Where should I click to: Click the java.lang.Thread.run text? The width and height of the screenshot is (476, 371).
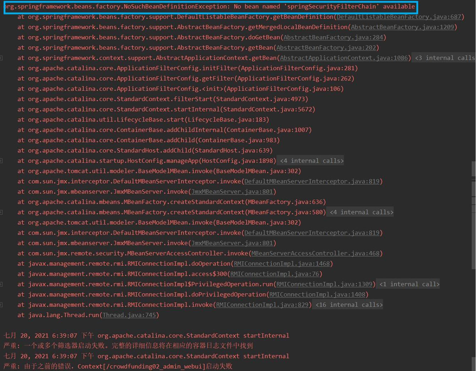pyautogui.click(x=64, y=315)
